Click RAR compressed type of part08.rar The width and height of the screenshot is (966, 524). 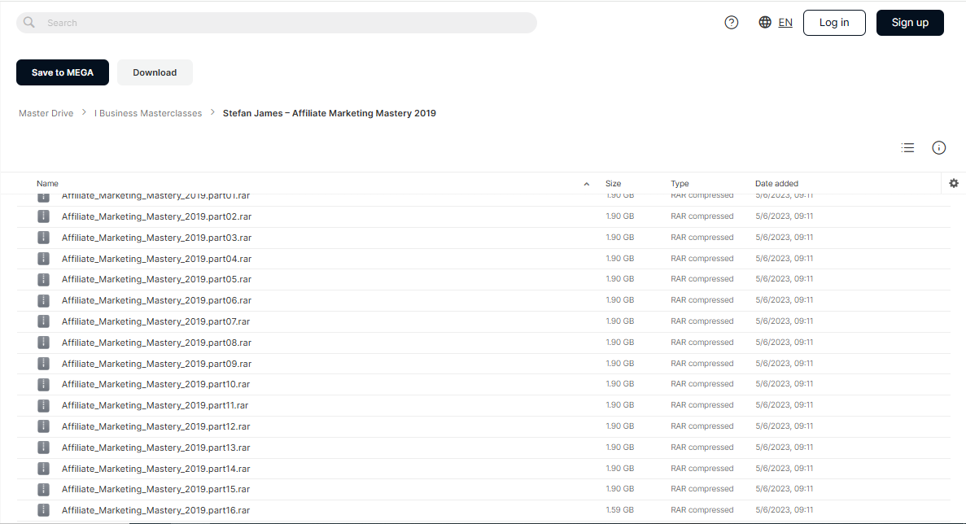pos(702,343)
